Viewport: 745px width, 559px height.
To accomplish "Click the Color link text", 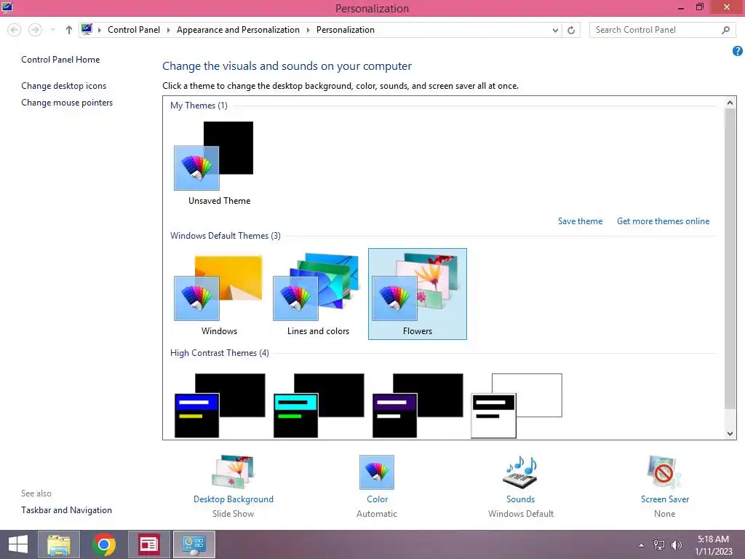I will (378, 499).
